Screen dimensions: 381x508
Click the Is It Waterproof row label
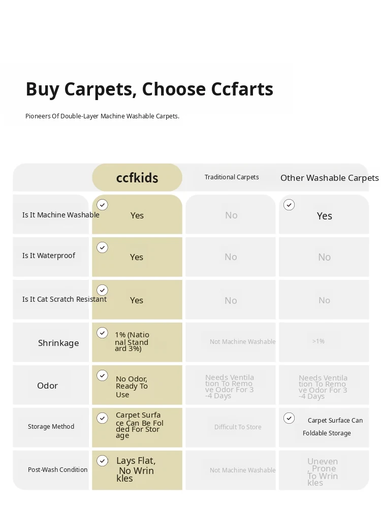pyautogui.click(x=49, y=256)
